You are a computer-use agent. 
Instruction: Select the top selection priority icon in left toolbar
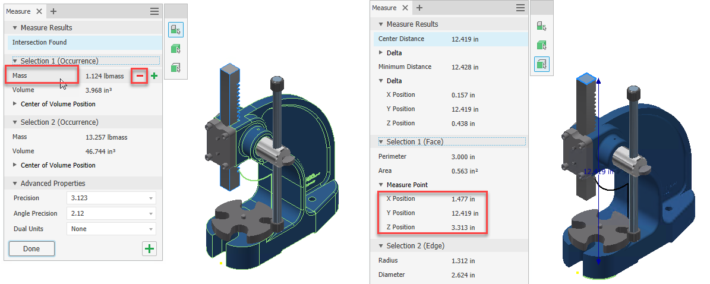176,30
